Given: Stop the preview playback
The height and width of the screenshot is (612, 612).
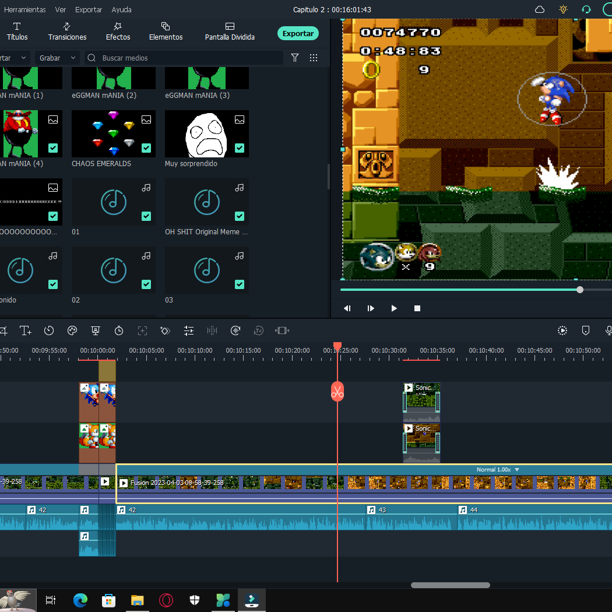Looking at the screenshot, I should click(417, 308).
